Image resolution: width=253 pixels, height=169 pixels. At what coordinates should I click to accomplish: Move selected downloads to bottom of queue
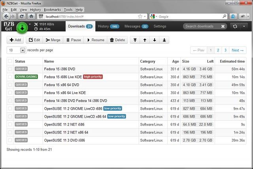coord(164,40)
